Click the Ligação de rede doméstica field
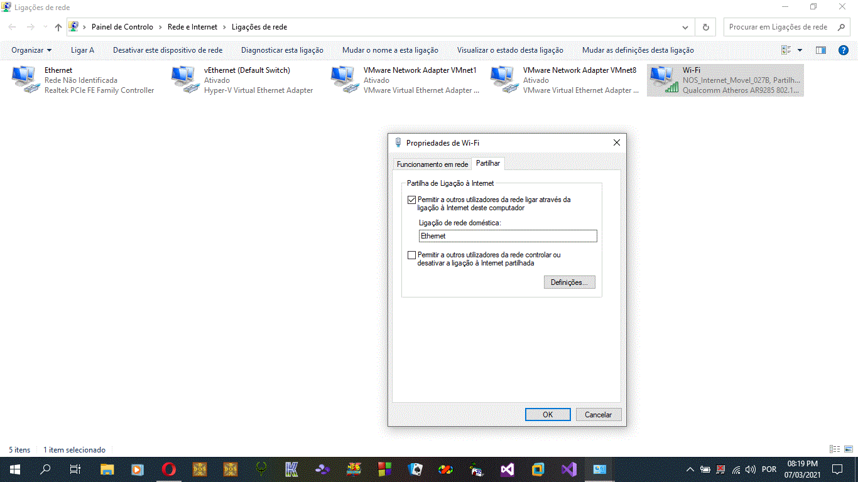 tap(508, 236)
